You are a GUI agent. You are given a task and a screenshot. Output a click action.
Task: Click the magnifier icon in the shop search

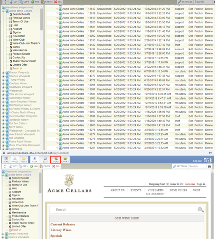tap(200, 210)
